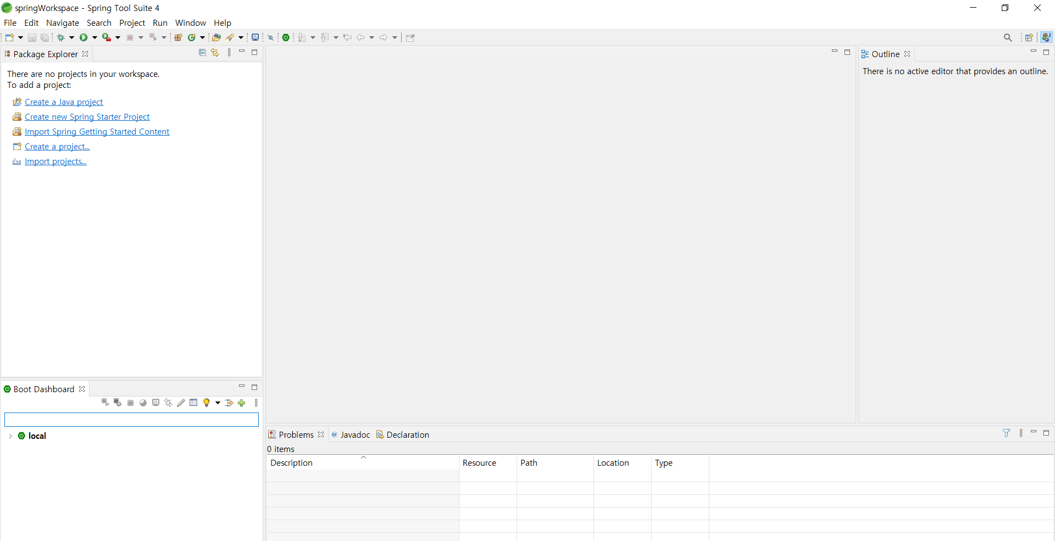Click the Last Edit Location icon
This screenshot has width=1055, height=541.
(x=347, y=37)
